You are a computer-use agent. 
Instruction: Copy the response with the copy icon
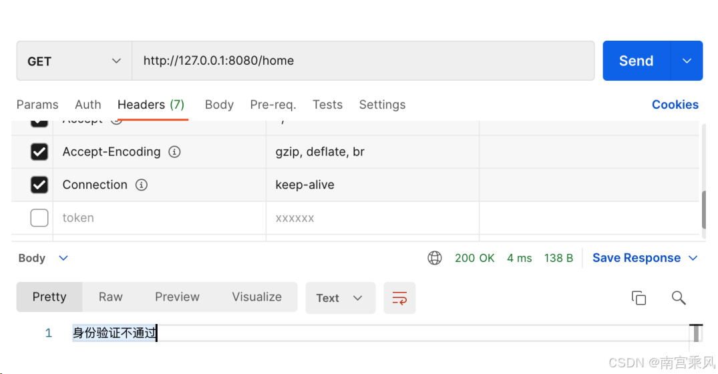click(x=639, y=298)
